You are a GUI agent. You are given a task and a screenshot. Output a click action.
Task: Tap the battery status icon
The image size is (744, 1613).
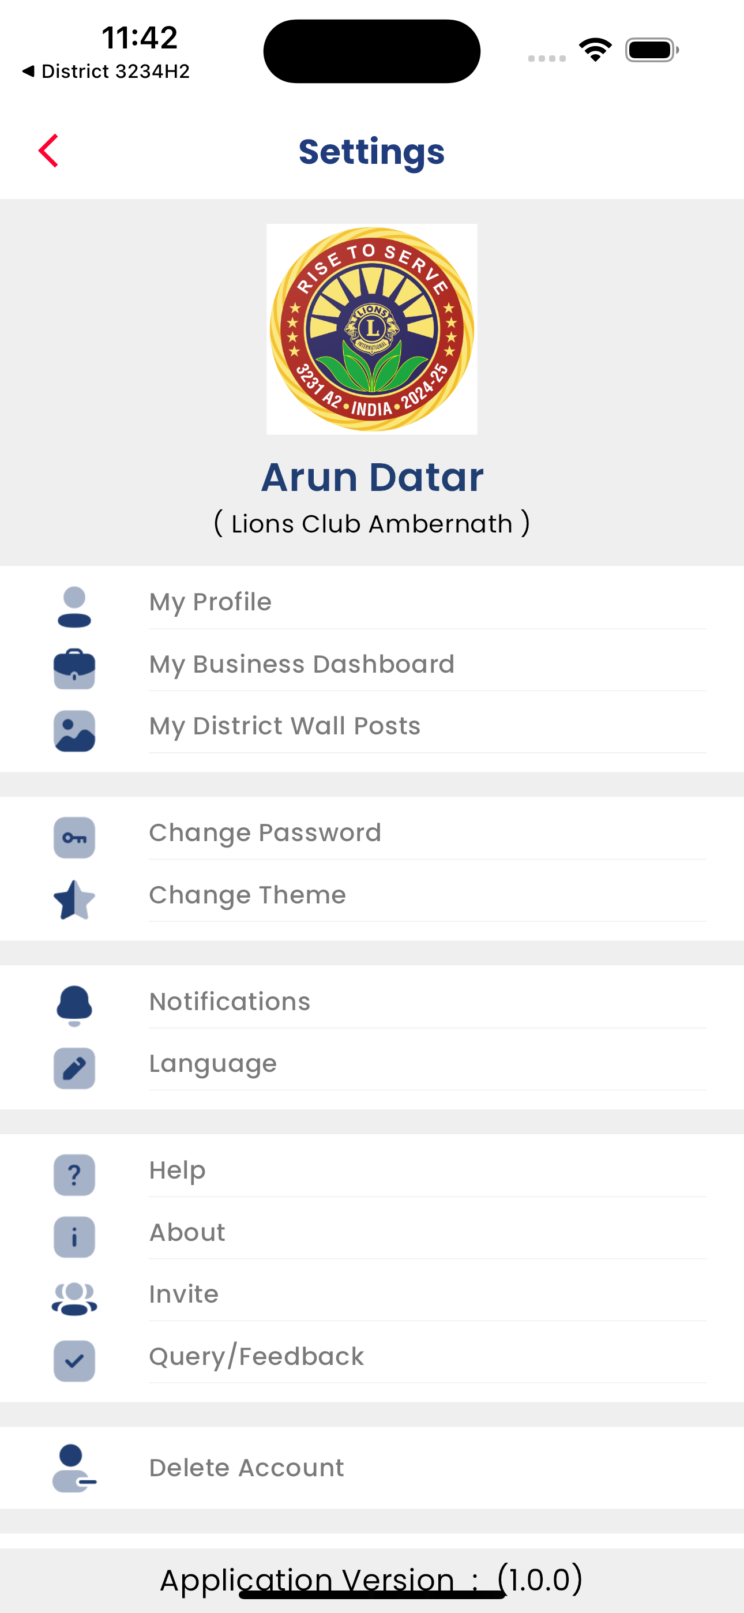[652, 50]
